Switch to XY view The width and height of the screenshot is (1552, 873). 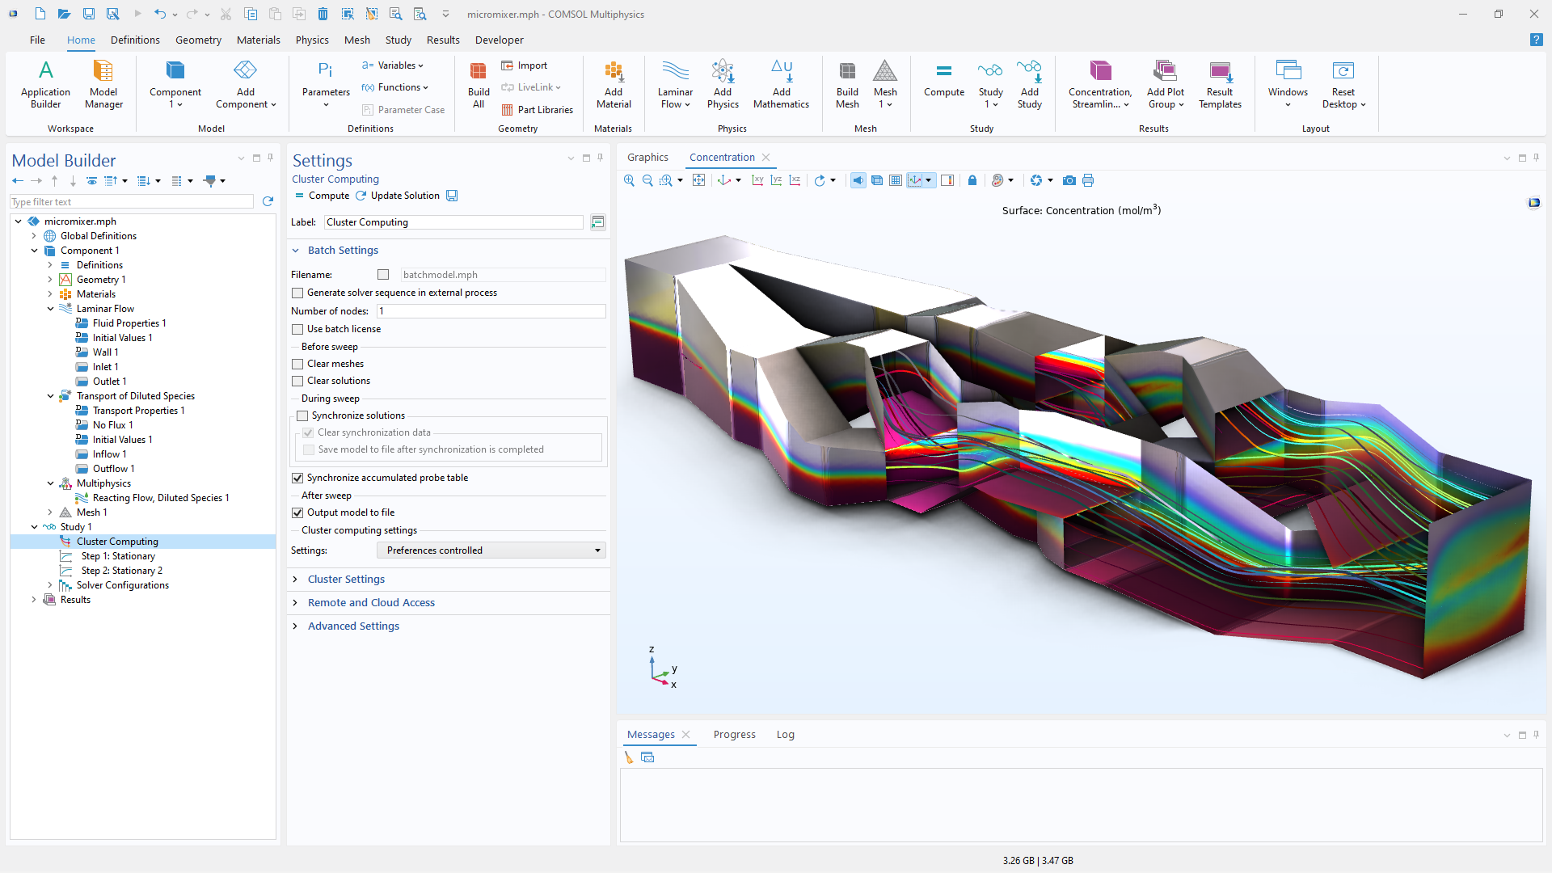(757, 180)
